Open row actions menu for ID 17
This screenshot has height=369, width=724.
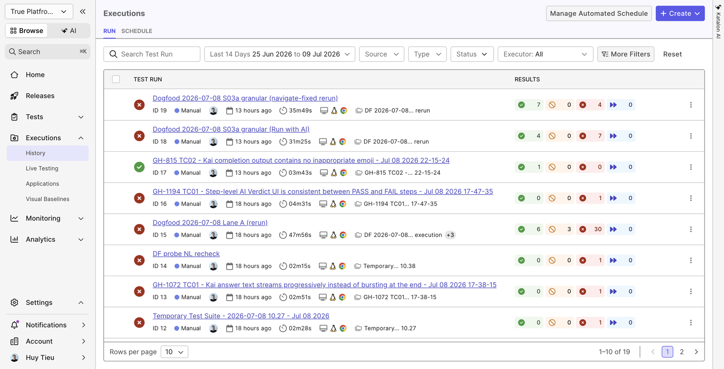tap(691, 167)
